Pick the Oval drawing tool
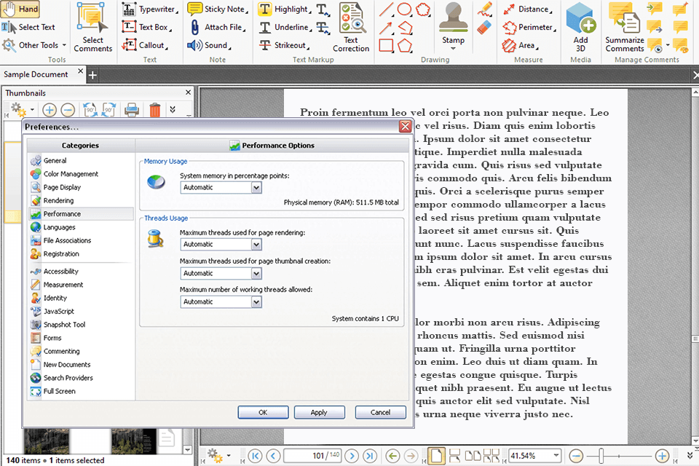The image size is (699, 466). (404, 9)
